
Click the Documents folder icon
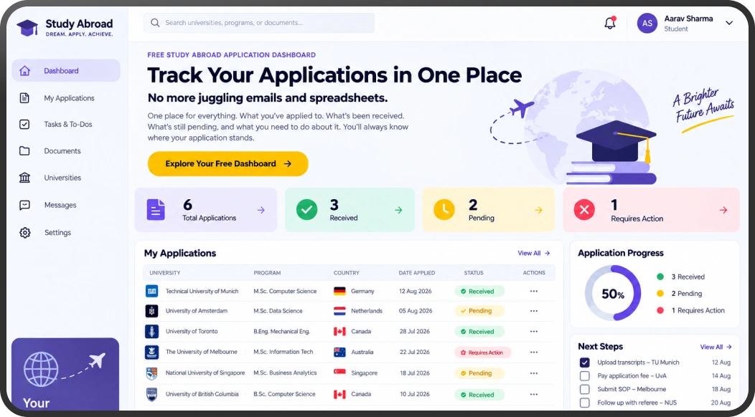pyautogui.click(x=24, y=150)
